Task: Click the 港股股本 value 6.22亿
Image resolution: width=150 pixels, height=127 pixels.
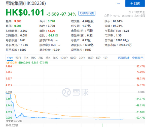Action: [89, 45]
